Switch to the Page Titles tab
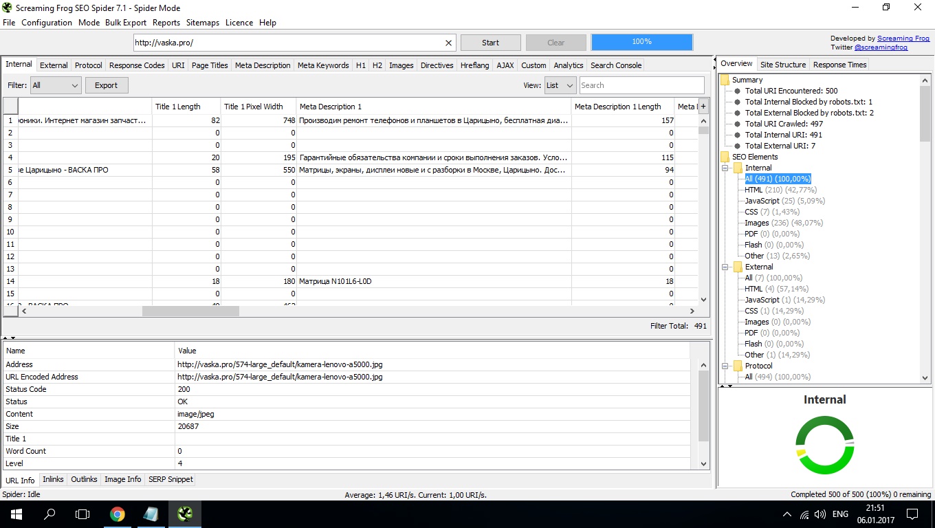Viewport: 935px width, 528px height. 210,65
